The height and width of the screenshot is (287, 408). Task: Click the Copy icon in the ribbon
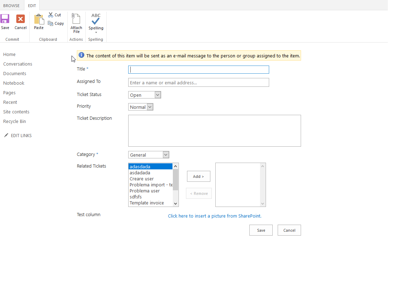click(51, 23)
